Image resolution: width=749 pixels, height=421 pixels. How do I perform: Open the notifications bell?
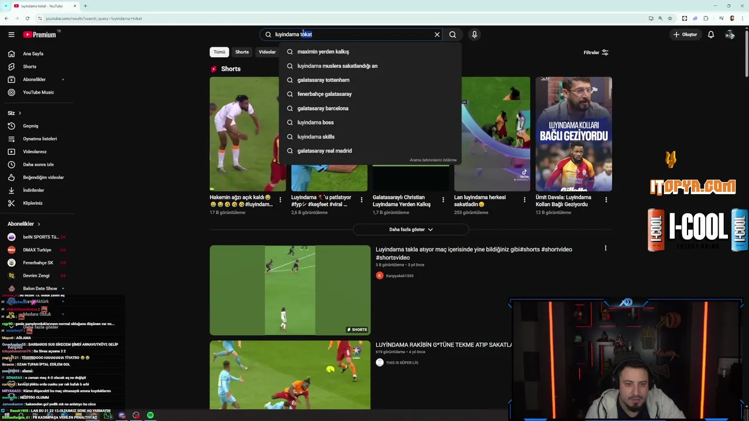point(711,34)
